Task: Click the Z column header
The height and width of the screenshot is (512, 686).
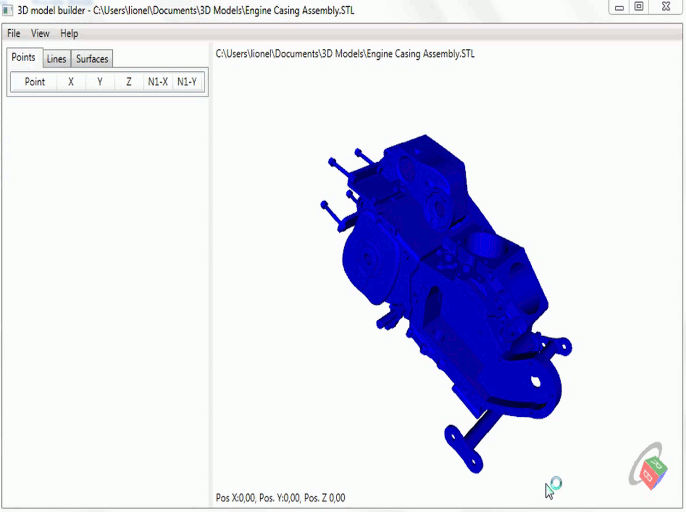Action: (x=129, y=82)
